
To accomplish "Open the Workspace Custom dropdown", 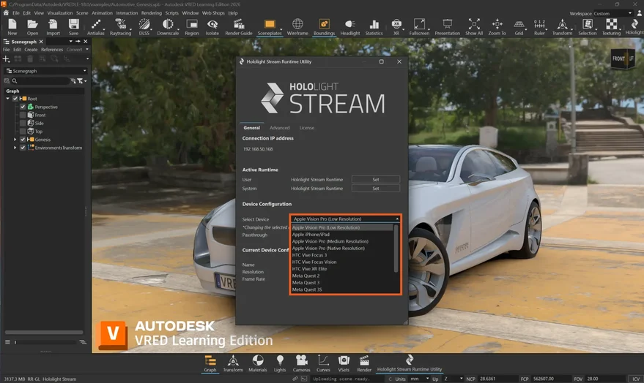I will tap(612, 13).
